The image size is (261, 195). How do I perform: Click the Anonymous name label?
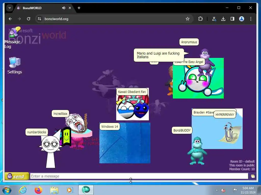pos(189,42)
